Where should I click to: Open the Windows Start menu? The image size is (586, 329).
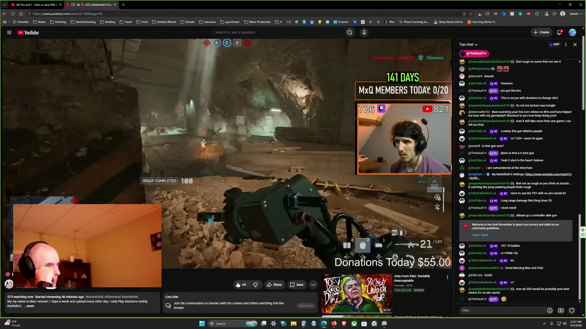tap(202, 324)
